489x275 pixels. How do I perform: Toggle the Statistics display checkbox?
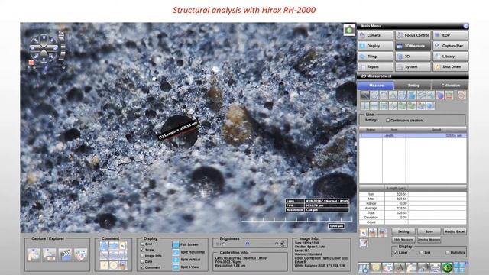447,253
